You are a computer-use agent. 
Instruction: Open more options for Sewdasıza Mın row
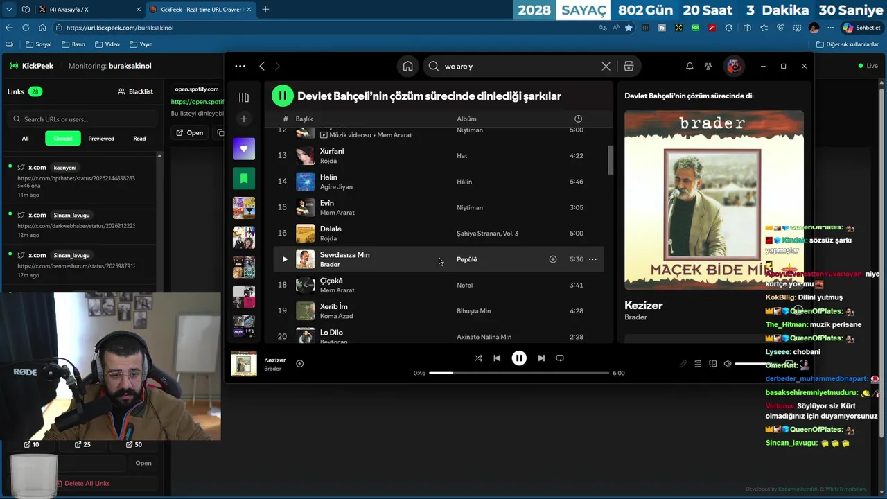pos(592,259)
